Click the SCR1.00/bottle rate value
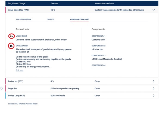Image resolution: width=159 pixels, height=115 pixels. pyautogui.click(x=58, y=96)
